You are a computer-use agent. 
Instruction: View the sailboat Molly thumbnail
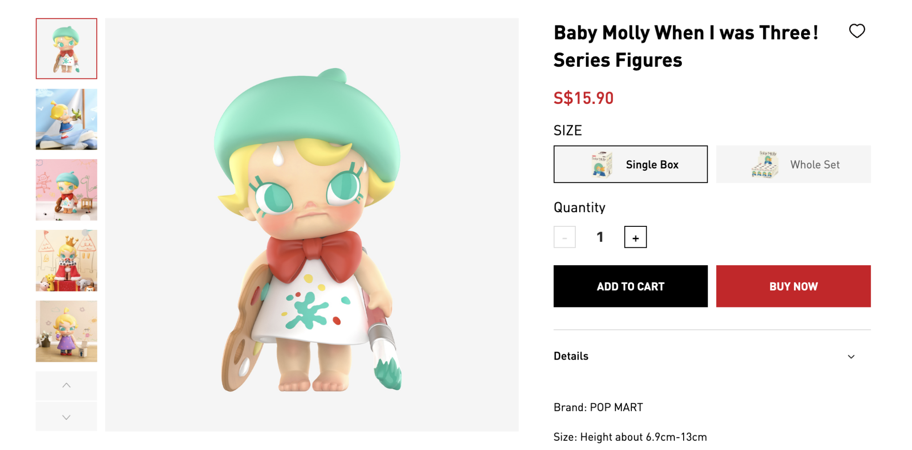tap(66, 119)
